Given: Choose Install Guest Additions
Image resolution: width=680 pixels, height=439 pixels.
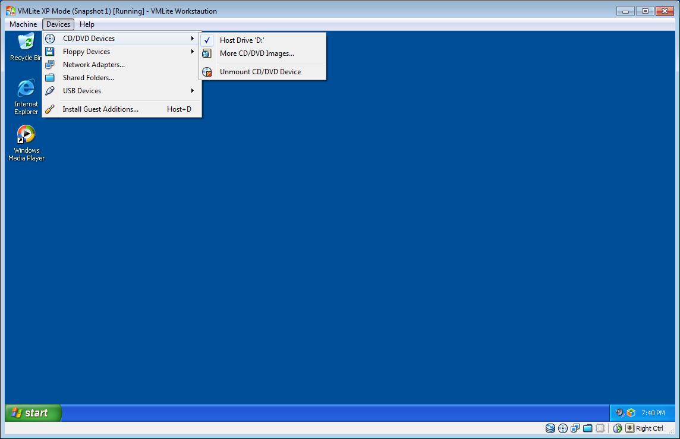Looking at the screenshot, I should tap(121, 109).
